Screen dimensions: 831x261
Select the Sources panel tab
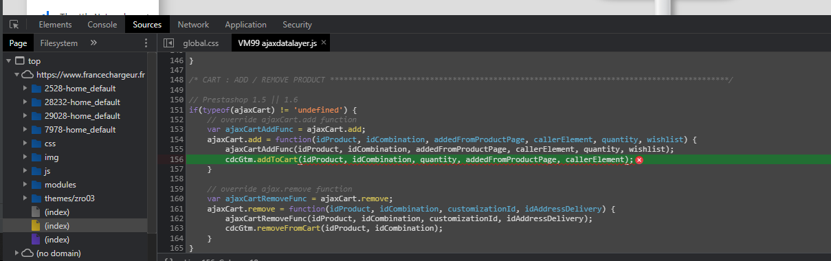pos(147,25)
